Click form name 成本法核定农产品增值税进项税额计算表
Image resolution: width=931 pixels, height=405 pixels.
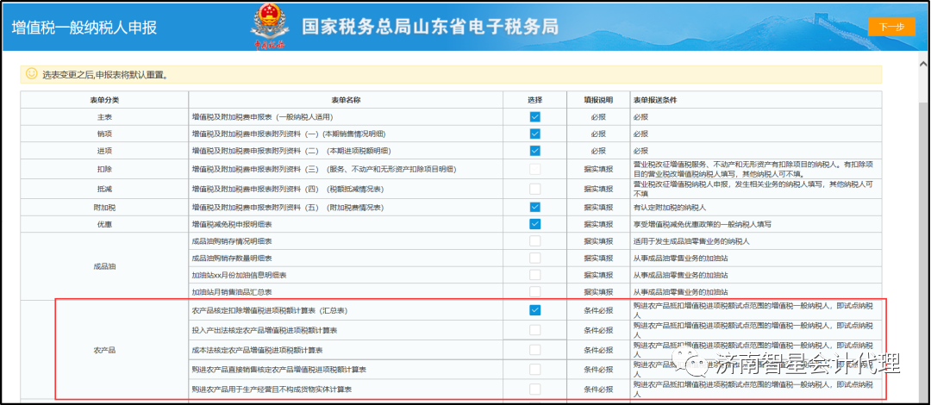pyautogui.click(x=258, y=350)
